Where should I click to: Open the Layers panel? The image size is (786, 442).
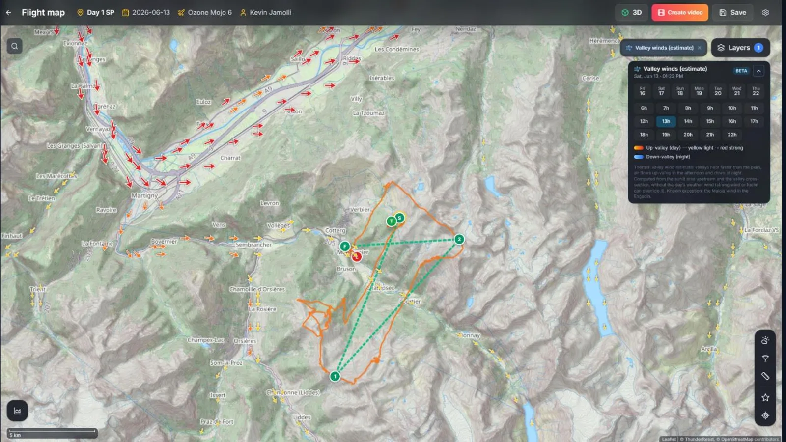(x=740, y=48)
